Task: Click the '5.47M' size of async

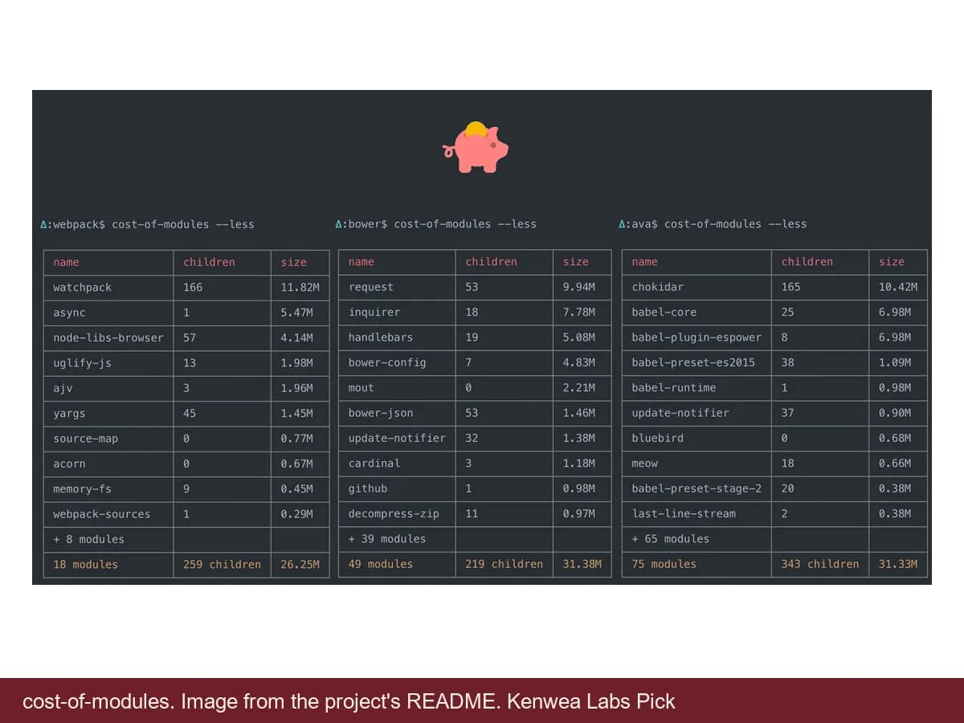Action: [x=296, y=312]
